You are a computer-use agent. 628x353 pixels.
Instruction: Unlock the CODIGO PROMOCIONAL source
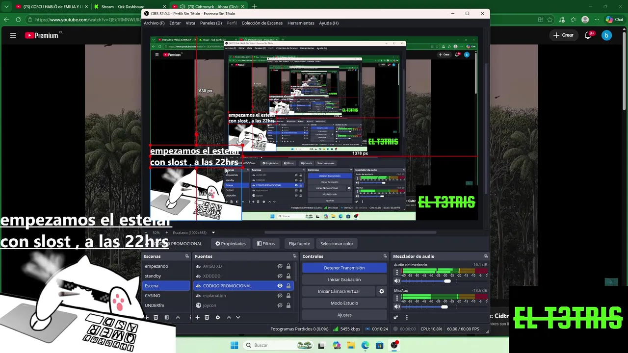click(x=288, y=286)
